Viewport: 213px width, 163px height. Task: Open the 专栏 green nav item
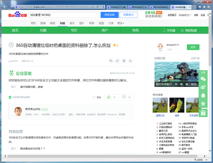tap(74, 30)
